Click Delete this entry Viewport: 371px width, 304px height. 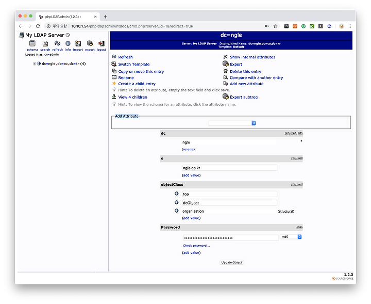(x=246, y=72)
